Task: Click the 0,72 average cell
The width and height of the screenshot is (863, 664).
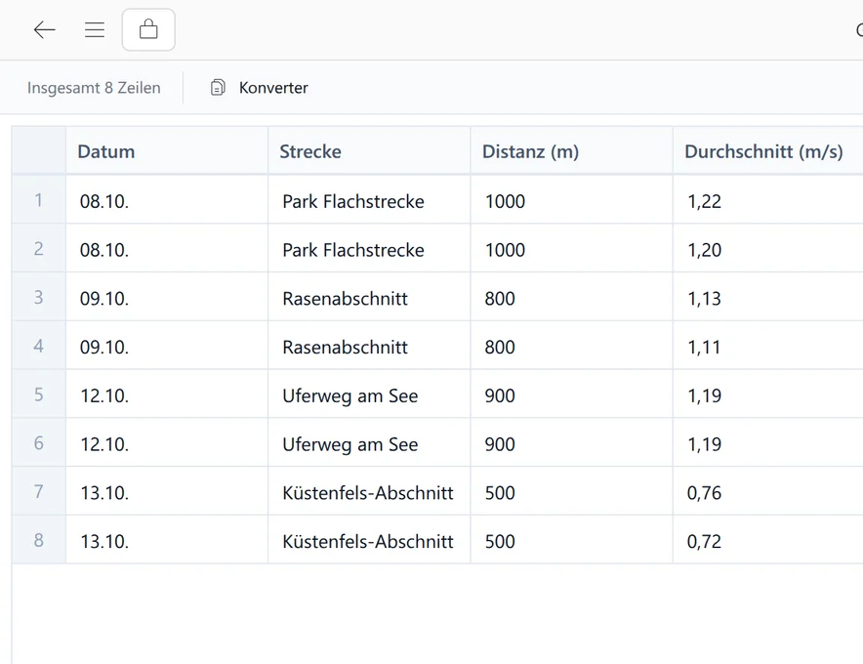Action: (768, 540)
